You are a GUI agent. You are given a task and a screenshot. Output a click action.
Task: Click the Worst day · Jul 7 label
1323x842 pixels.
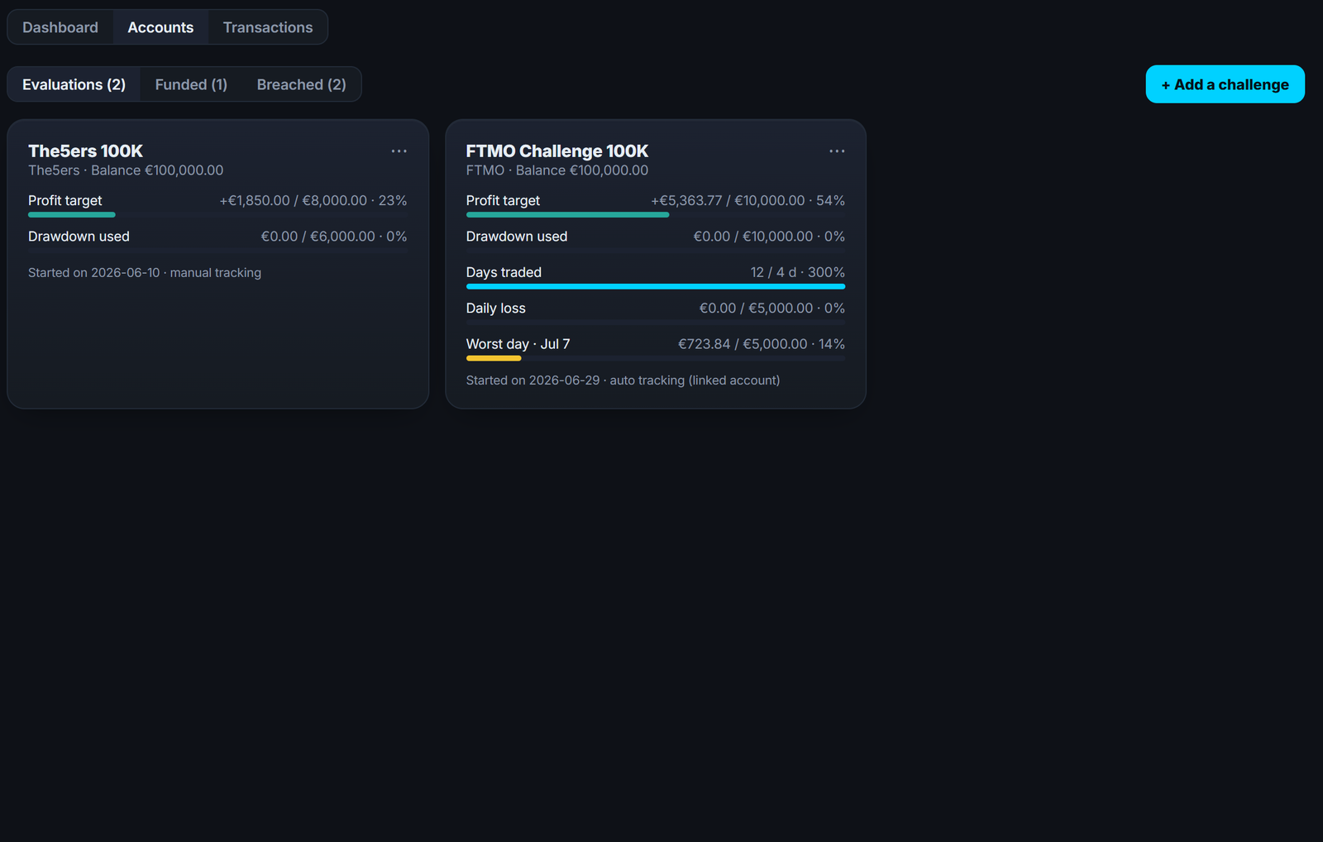[518, 344]
